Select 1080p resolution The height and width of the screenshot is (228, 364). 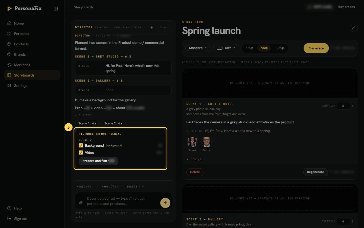pyautogui.click(x=279, y=48)
